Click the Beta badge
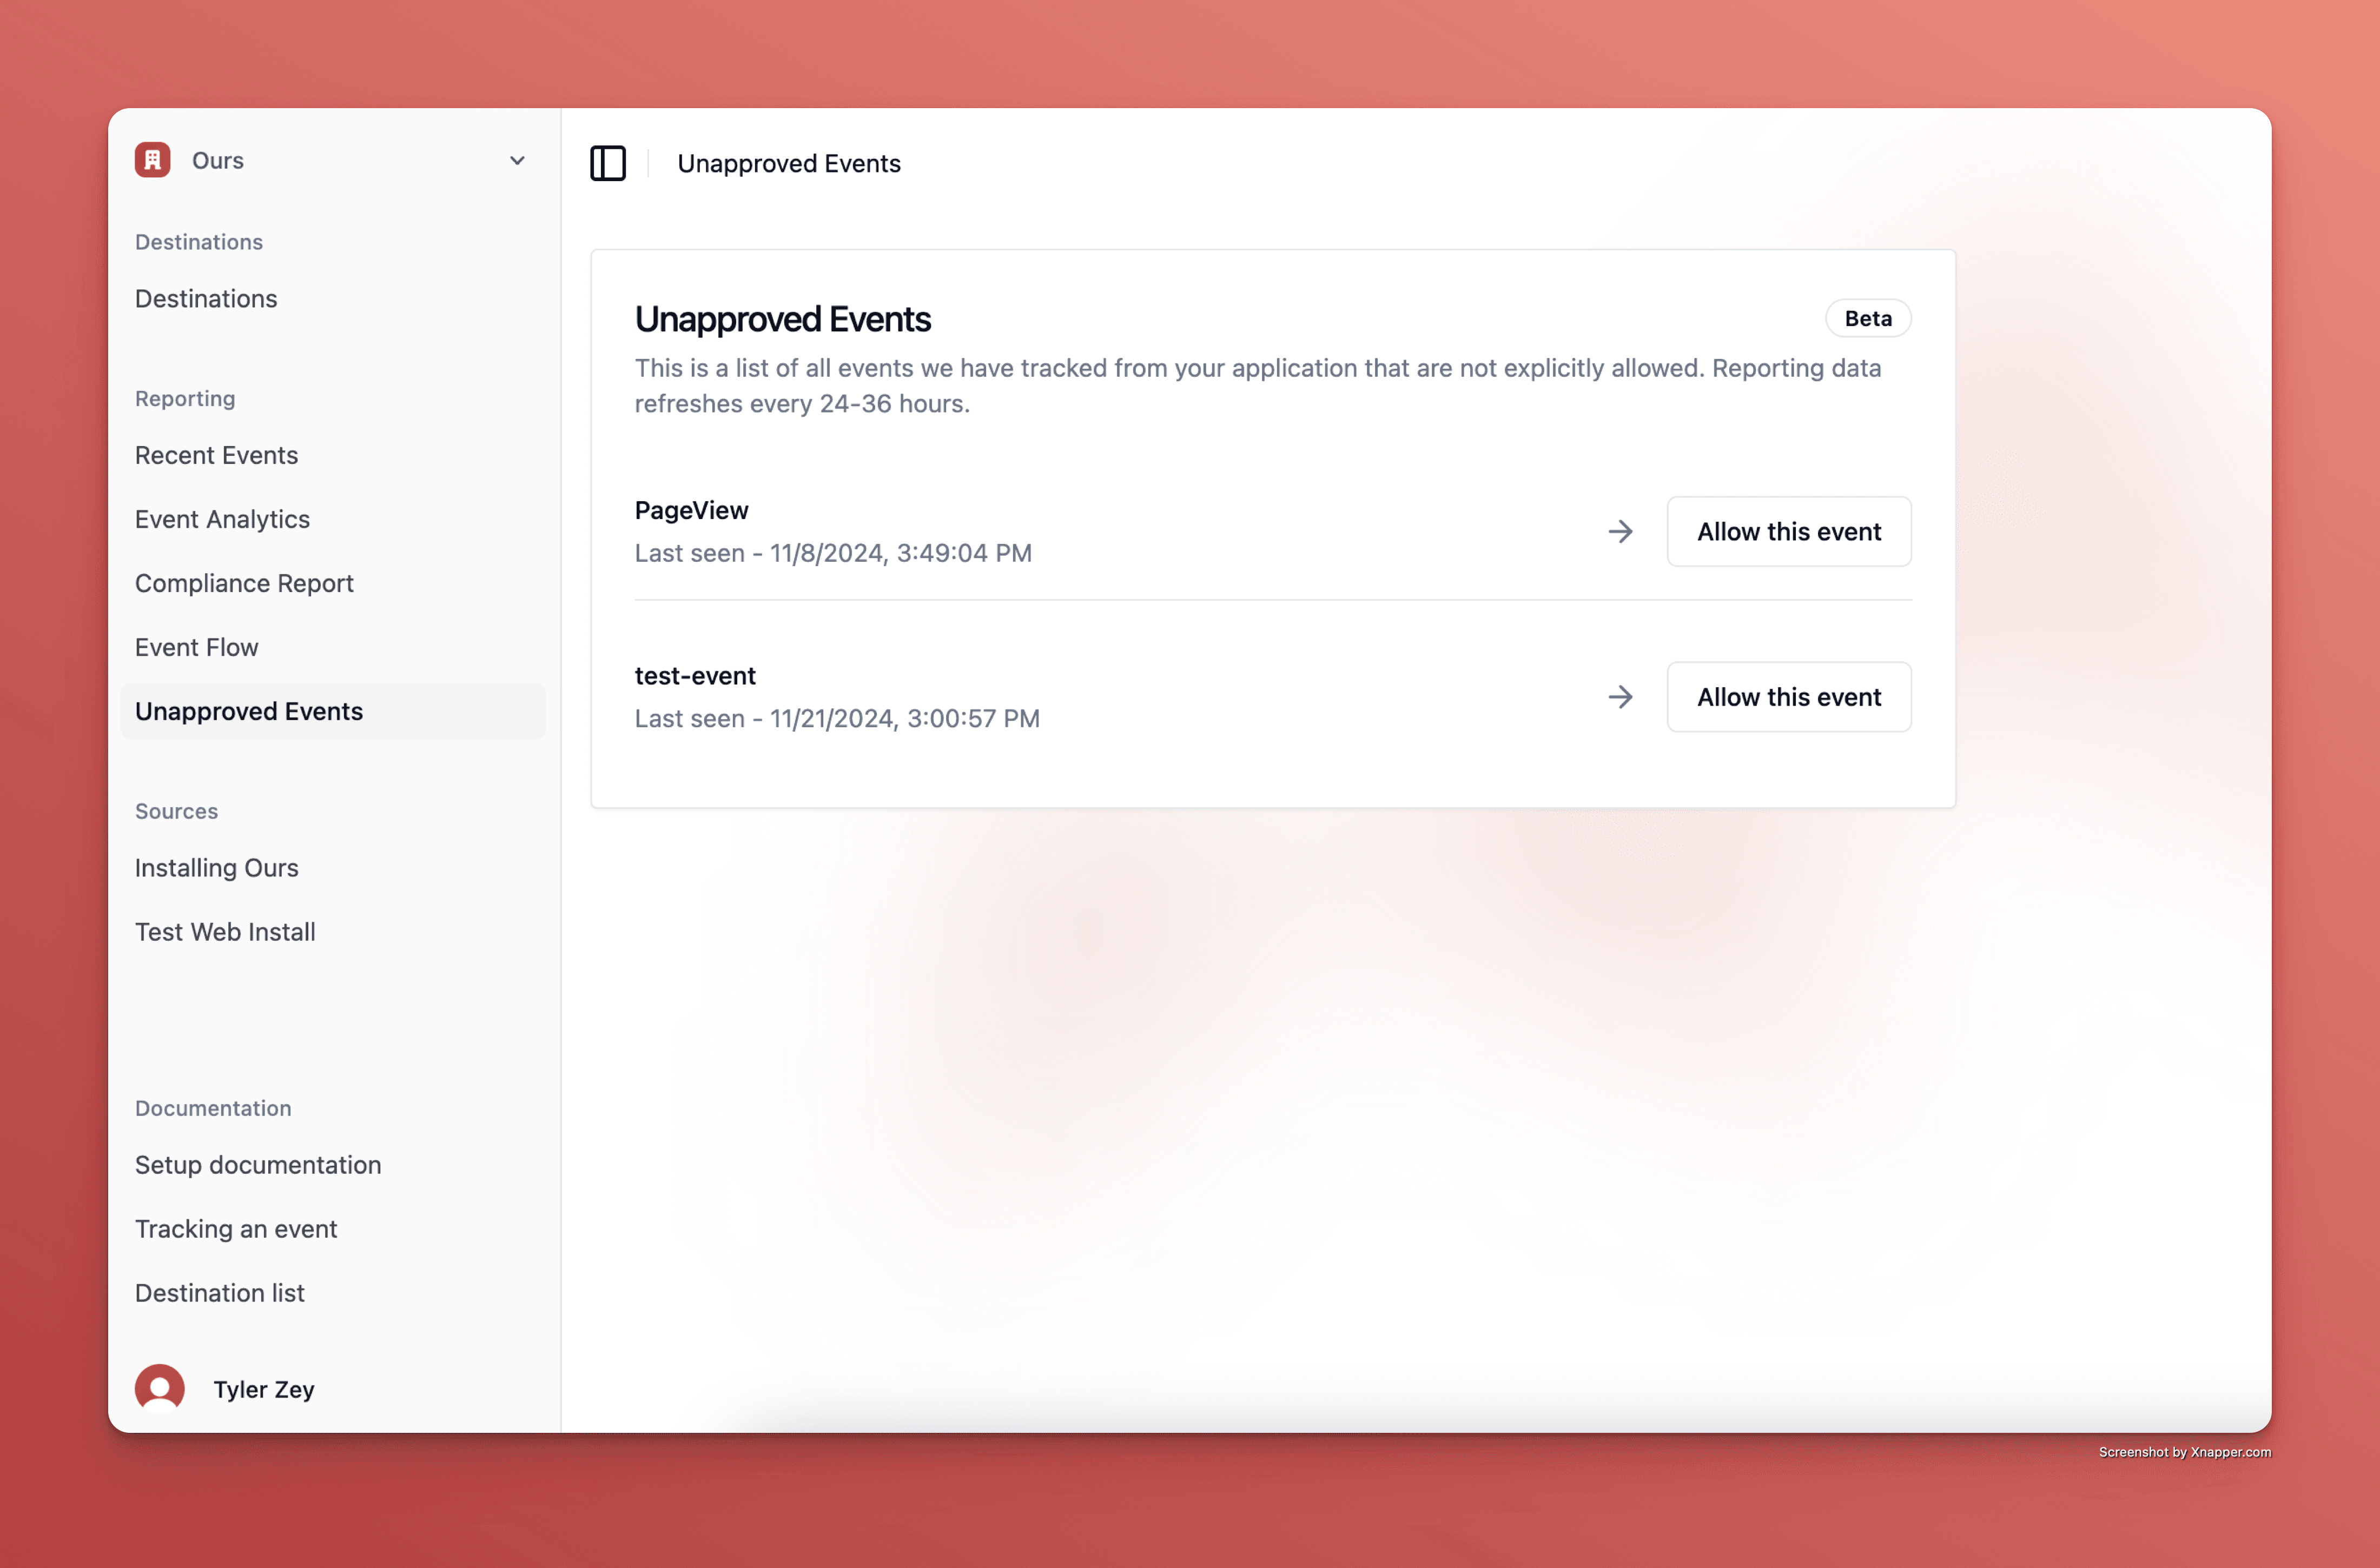Viewport: 2380px width, 1568px height. click(x=1868, y=318)
